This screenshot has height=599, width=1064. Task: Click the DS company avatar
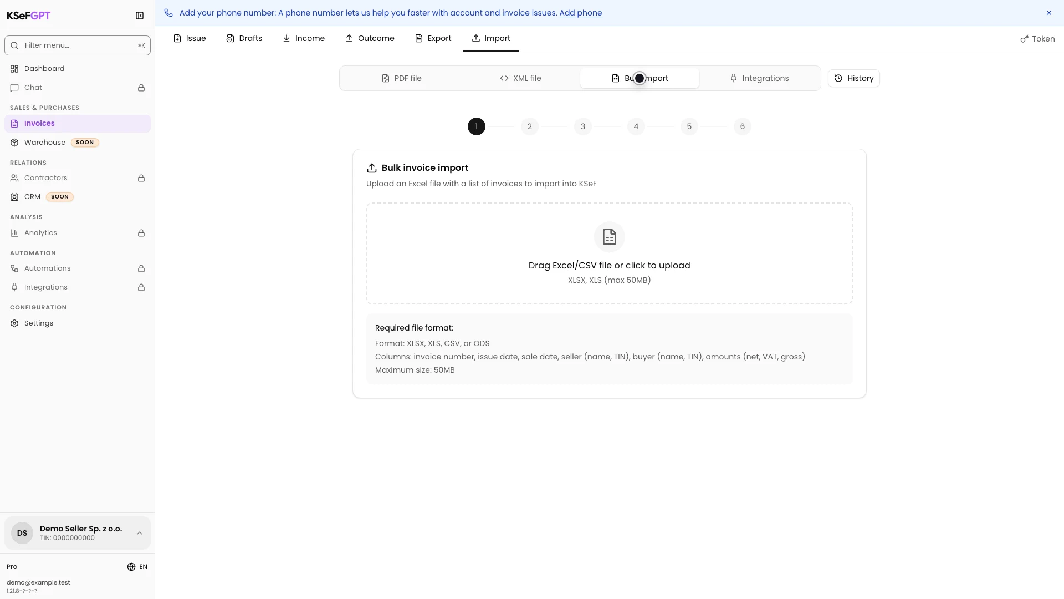pos(22,533)
